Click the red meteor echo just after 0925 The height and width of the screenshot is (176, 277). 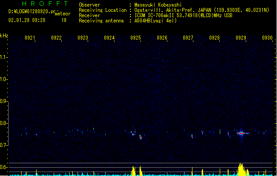point(140,137)
